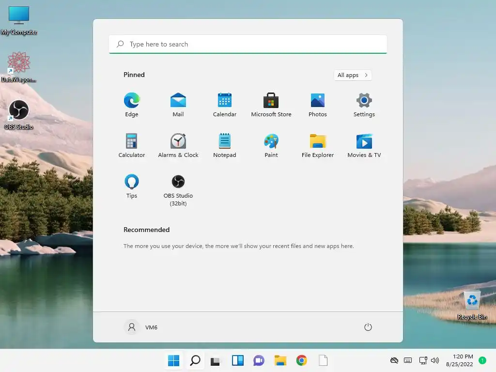Select the DataWagon desktop shortcut

[x=19, y=67]
